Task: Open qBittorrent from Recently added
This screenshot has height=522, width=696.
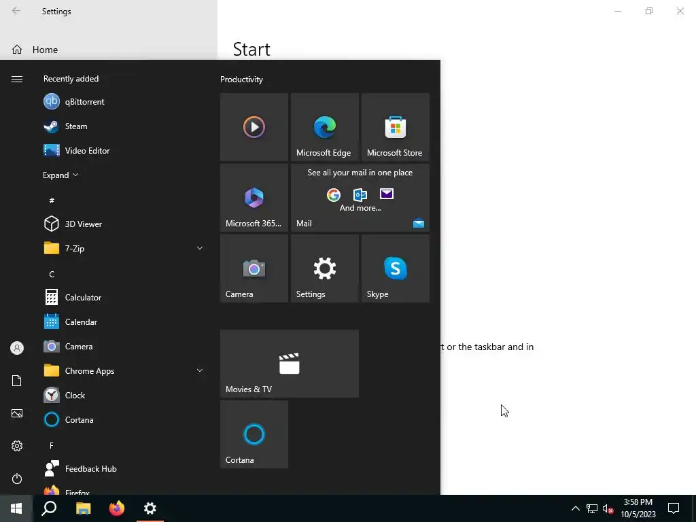Action: click(124, 102)
